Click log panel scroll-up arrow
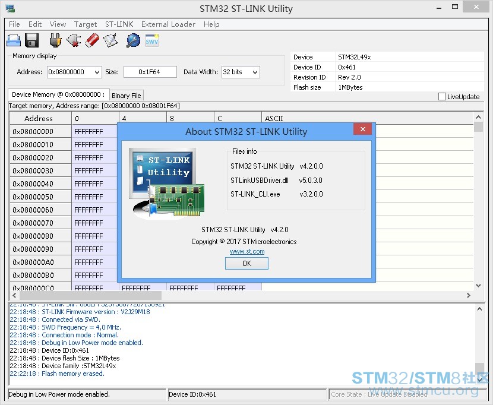Image resolution: width=493 pixels, height=405 pixels. 479,309
